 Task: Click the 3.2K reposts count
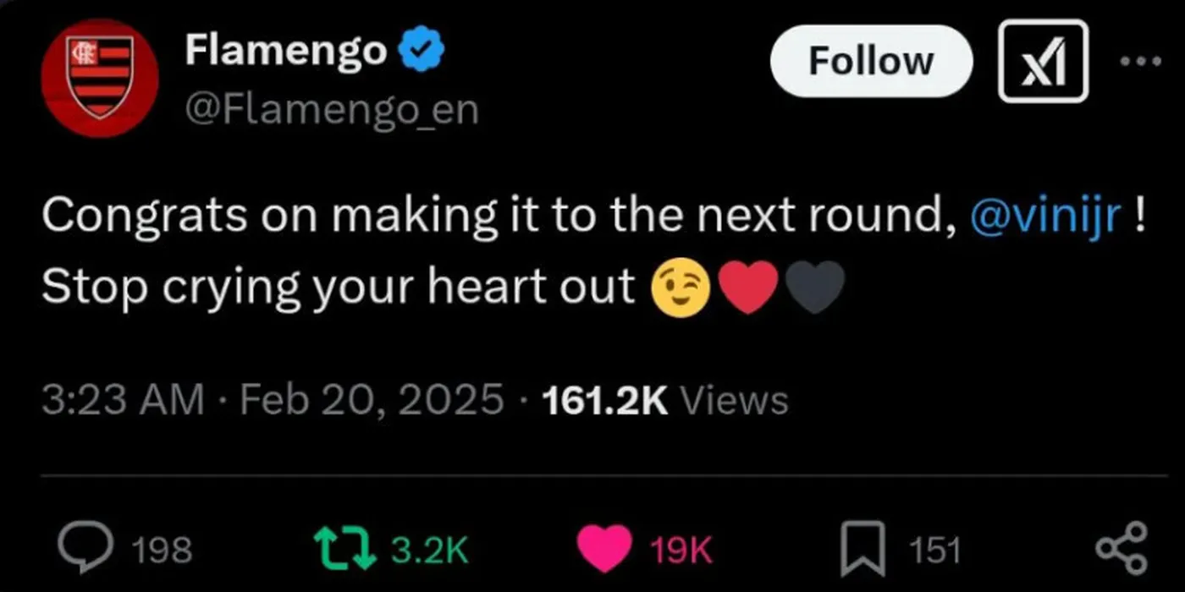click(429, 550)
